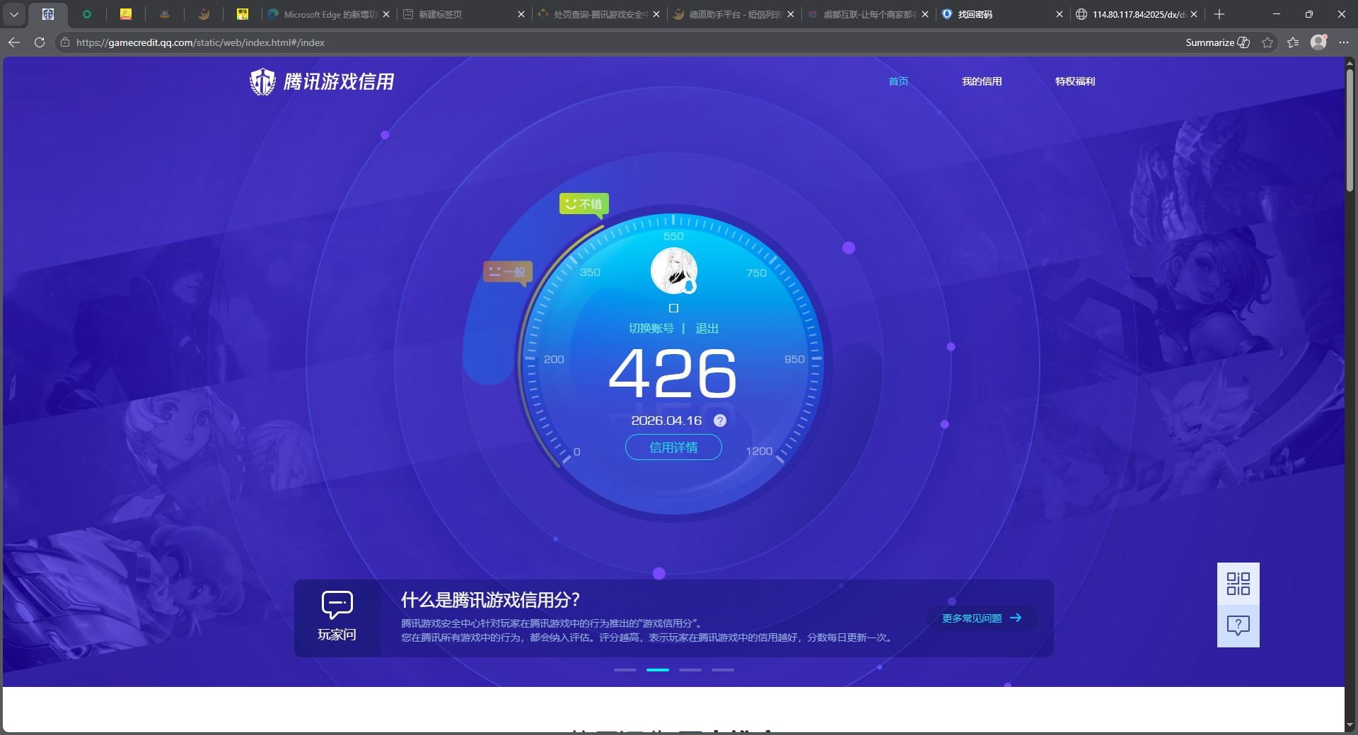This screenshot has height=735, width=1358.
Task: Open the feedback question-bubble icon at bottom right
Action: pyautogui.click(x=1237, y=625)
